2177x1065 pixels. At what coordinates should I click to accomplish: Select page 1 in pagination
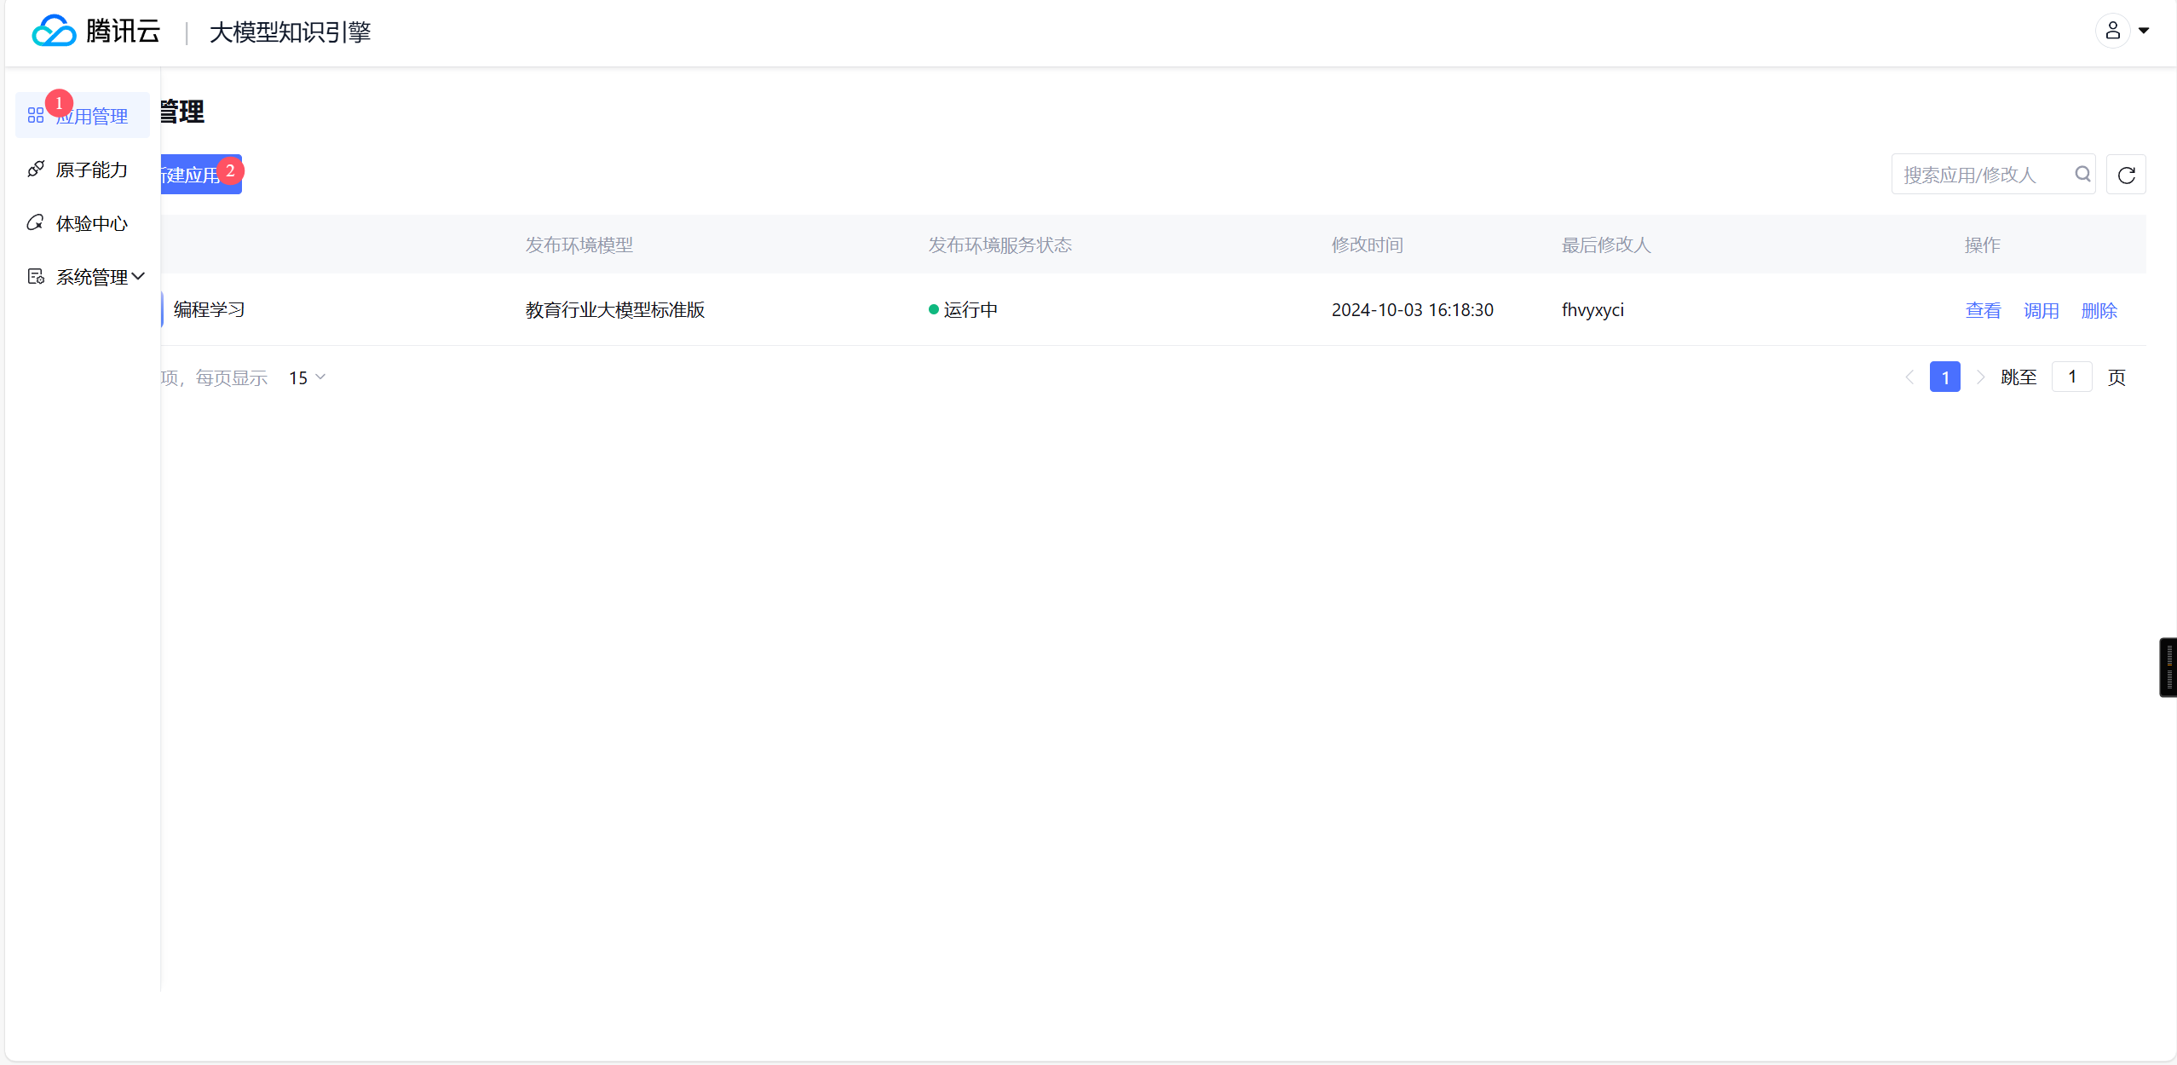point(1945,377)
